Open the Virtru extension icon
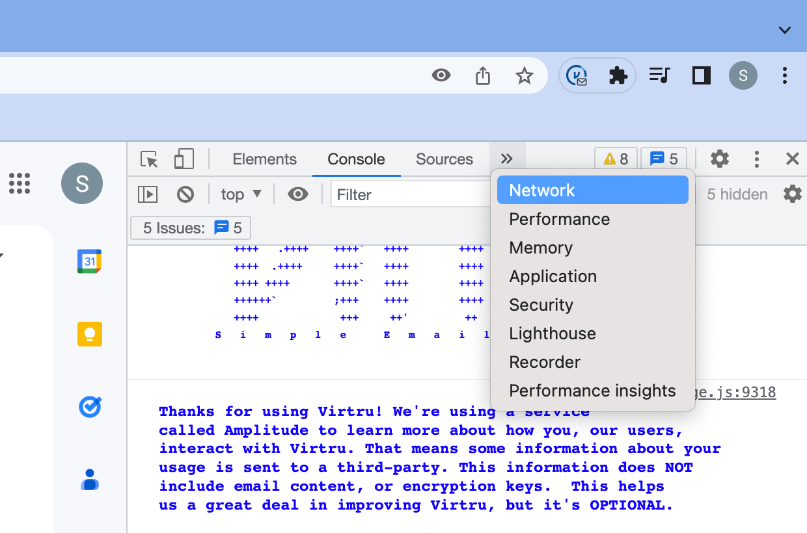Screen dimensions: 807x533 pos(577,75)
